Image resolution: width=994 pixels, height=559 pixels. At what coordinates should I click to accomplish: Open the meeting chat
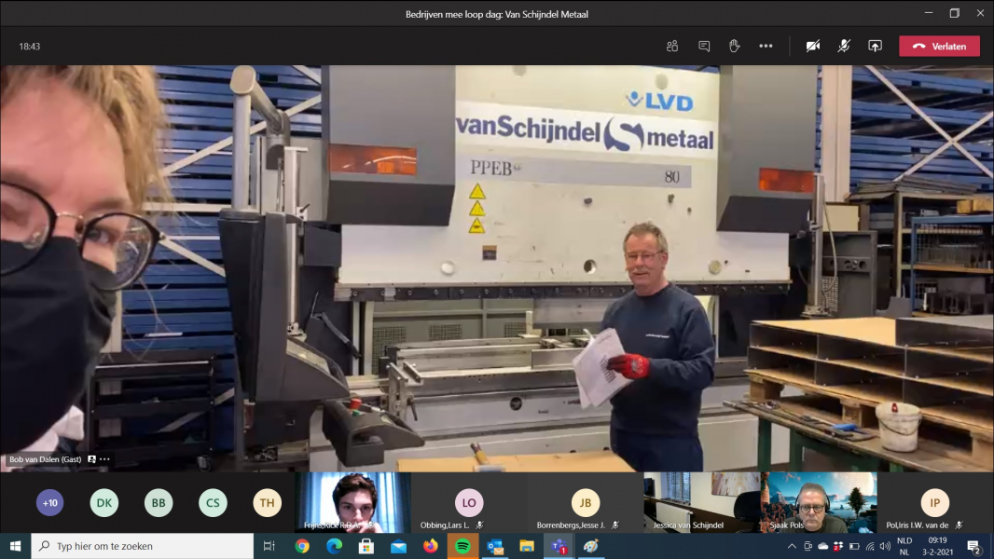coord(704,47)
